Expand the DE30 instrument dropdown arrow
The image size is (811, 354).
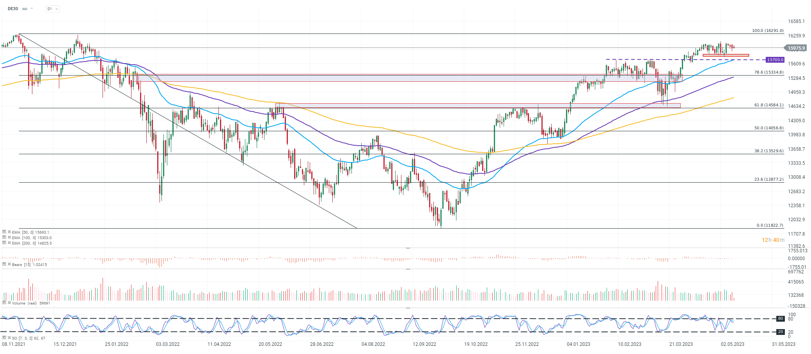point(32,9)
